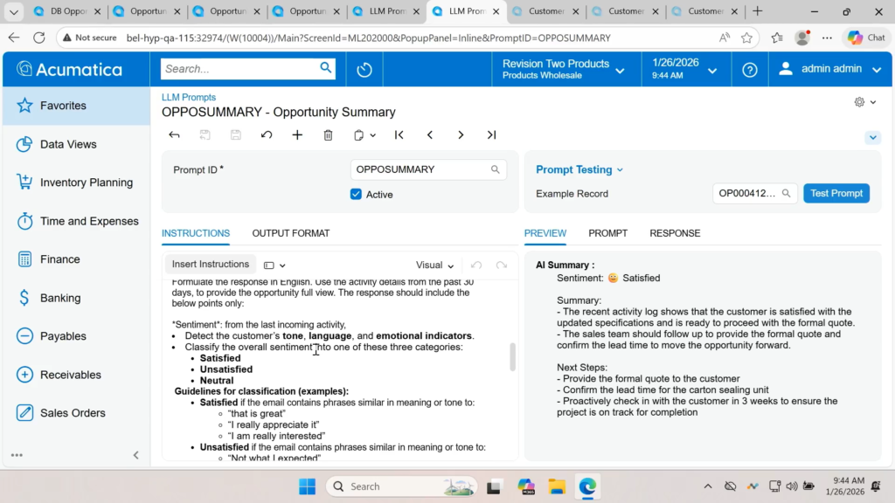Click the Test Prompt button

pos(836,194)
